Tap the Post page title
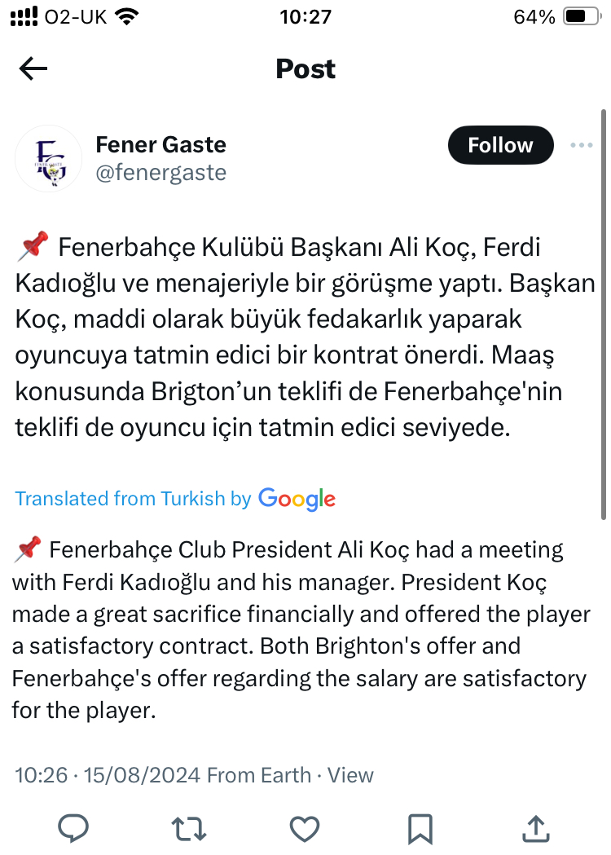 click(x=305, y=68)
